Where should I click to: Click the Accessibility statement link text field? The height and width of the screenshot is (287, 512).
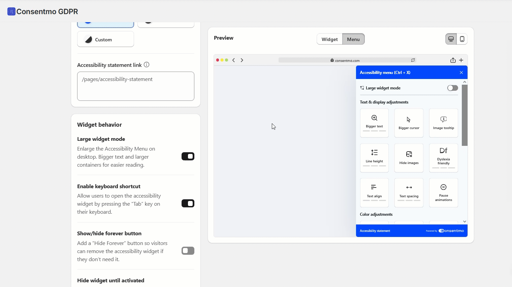click(x=136, y=86)
